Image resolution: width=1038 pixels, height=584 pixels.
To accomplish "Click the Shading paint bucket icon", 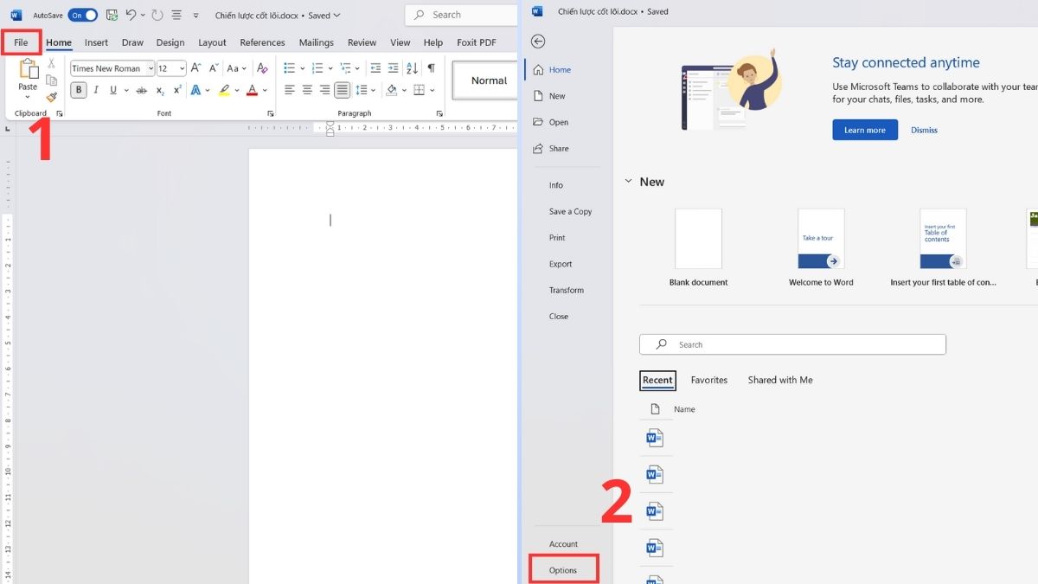I will click(391, 90).
